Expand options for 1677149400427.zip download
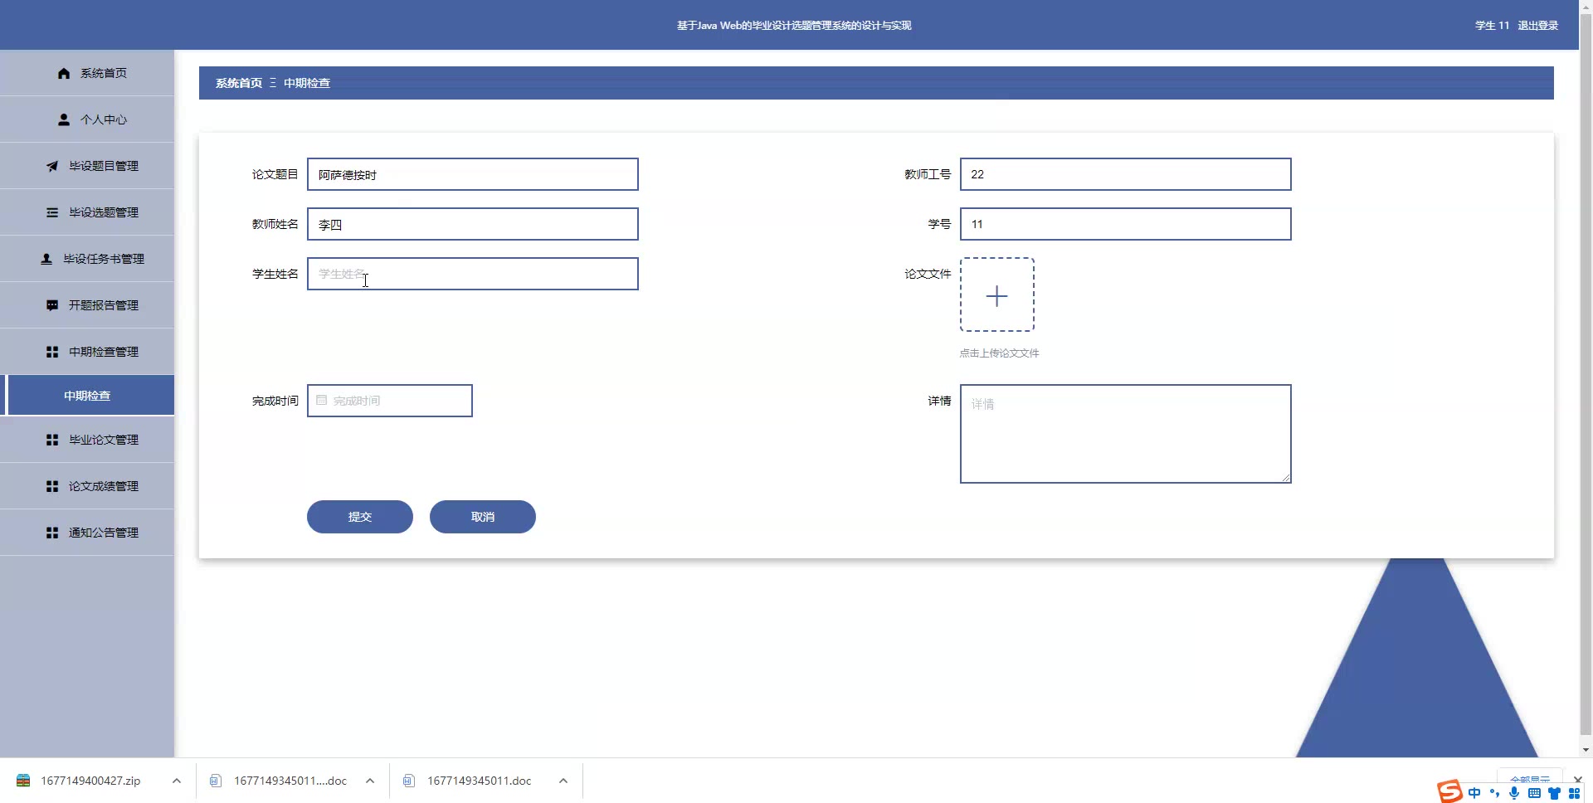Screen dimensions: 1593x803 click(x=177, y=781)
